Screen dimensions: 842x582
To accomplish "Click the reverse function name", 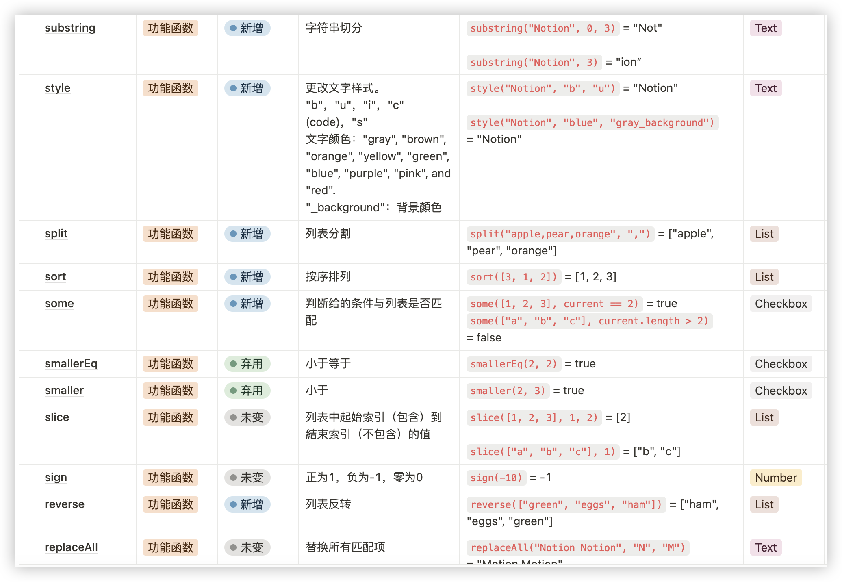I will [65, 504].
